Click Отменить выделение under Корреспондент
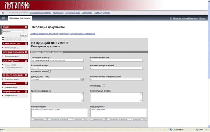This screenshot has width=210, height=132. pyautogui.click(x=60, y=120)
